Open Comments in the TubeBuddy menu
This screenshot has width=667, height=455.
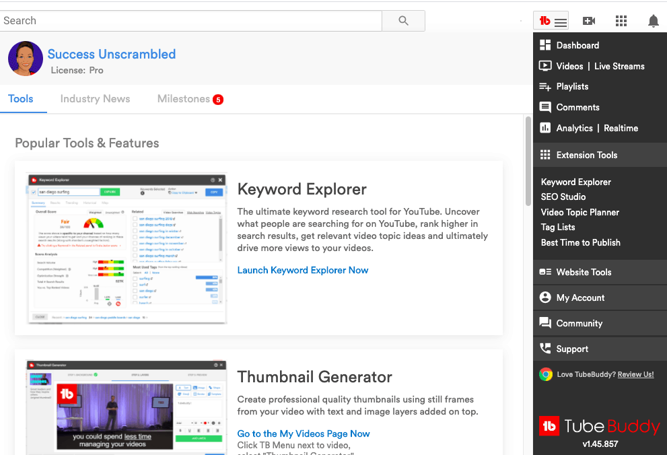point(577,107)
